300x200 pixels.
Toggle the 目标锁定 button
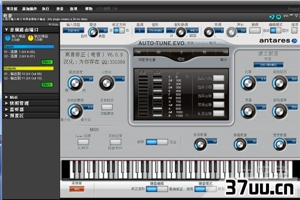(x=107, y=107)
